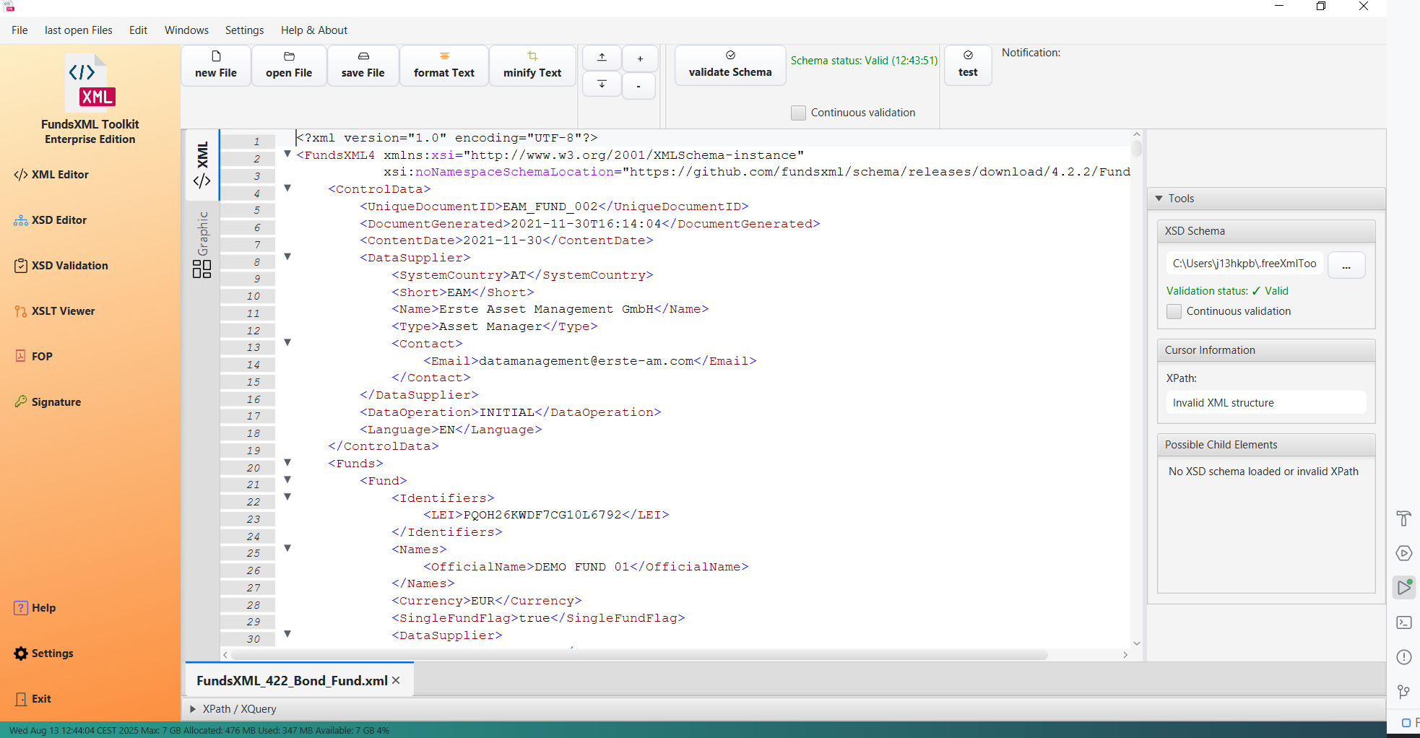Click minify Text button
The height and width of the screenshot is (738, 1420).
(532, 65)
